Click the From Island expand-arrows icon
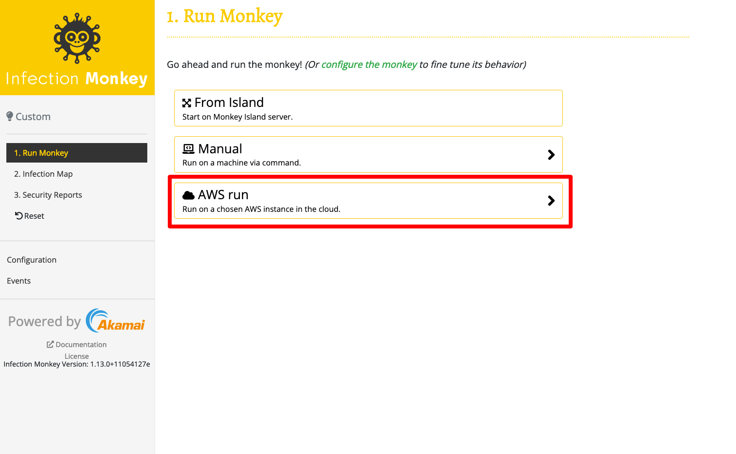Image resolution: width=736 pixels, height=454 pixels. point(187,103)
